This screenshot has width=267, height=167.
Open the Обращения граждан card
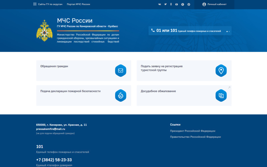point(84,70)
